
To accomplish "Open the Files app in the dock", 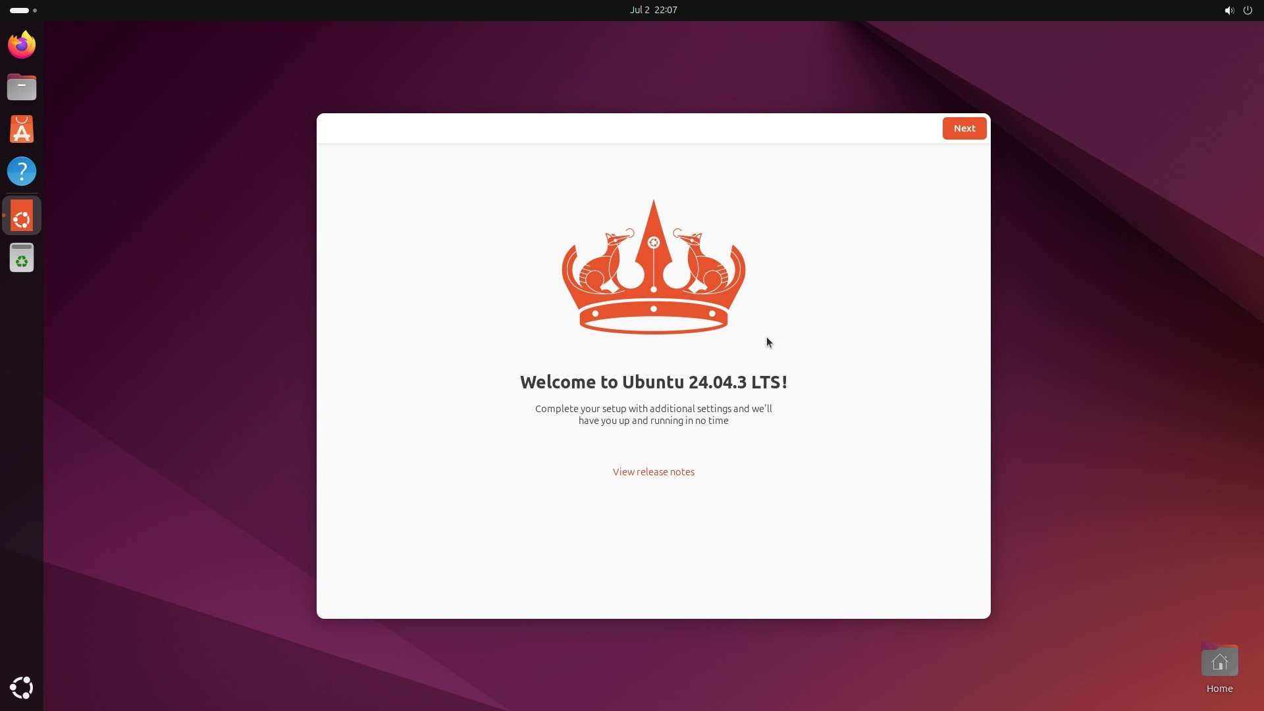I will click(21, 86).
